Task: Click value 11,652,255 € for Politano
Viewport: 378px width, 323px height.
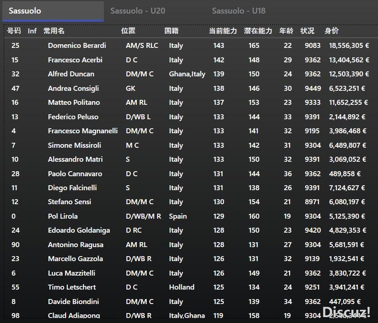Action: (348, 103)
